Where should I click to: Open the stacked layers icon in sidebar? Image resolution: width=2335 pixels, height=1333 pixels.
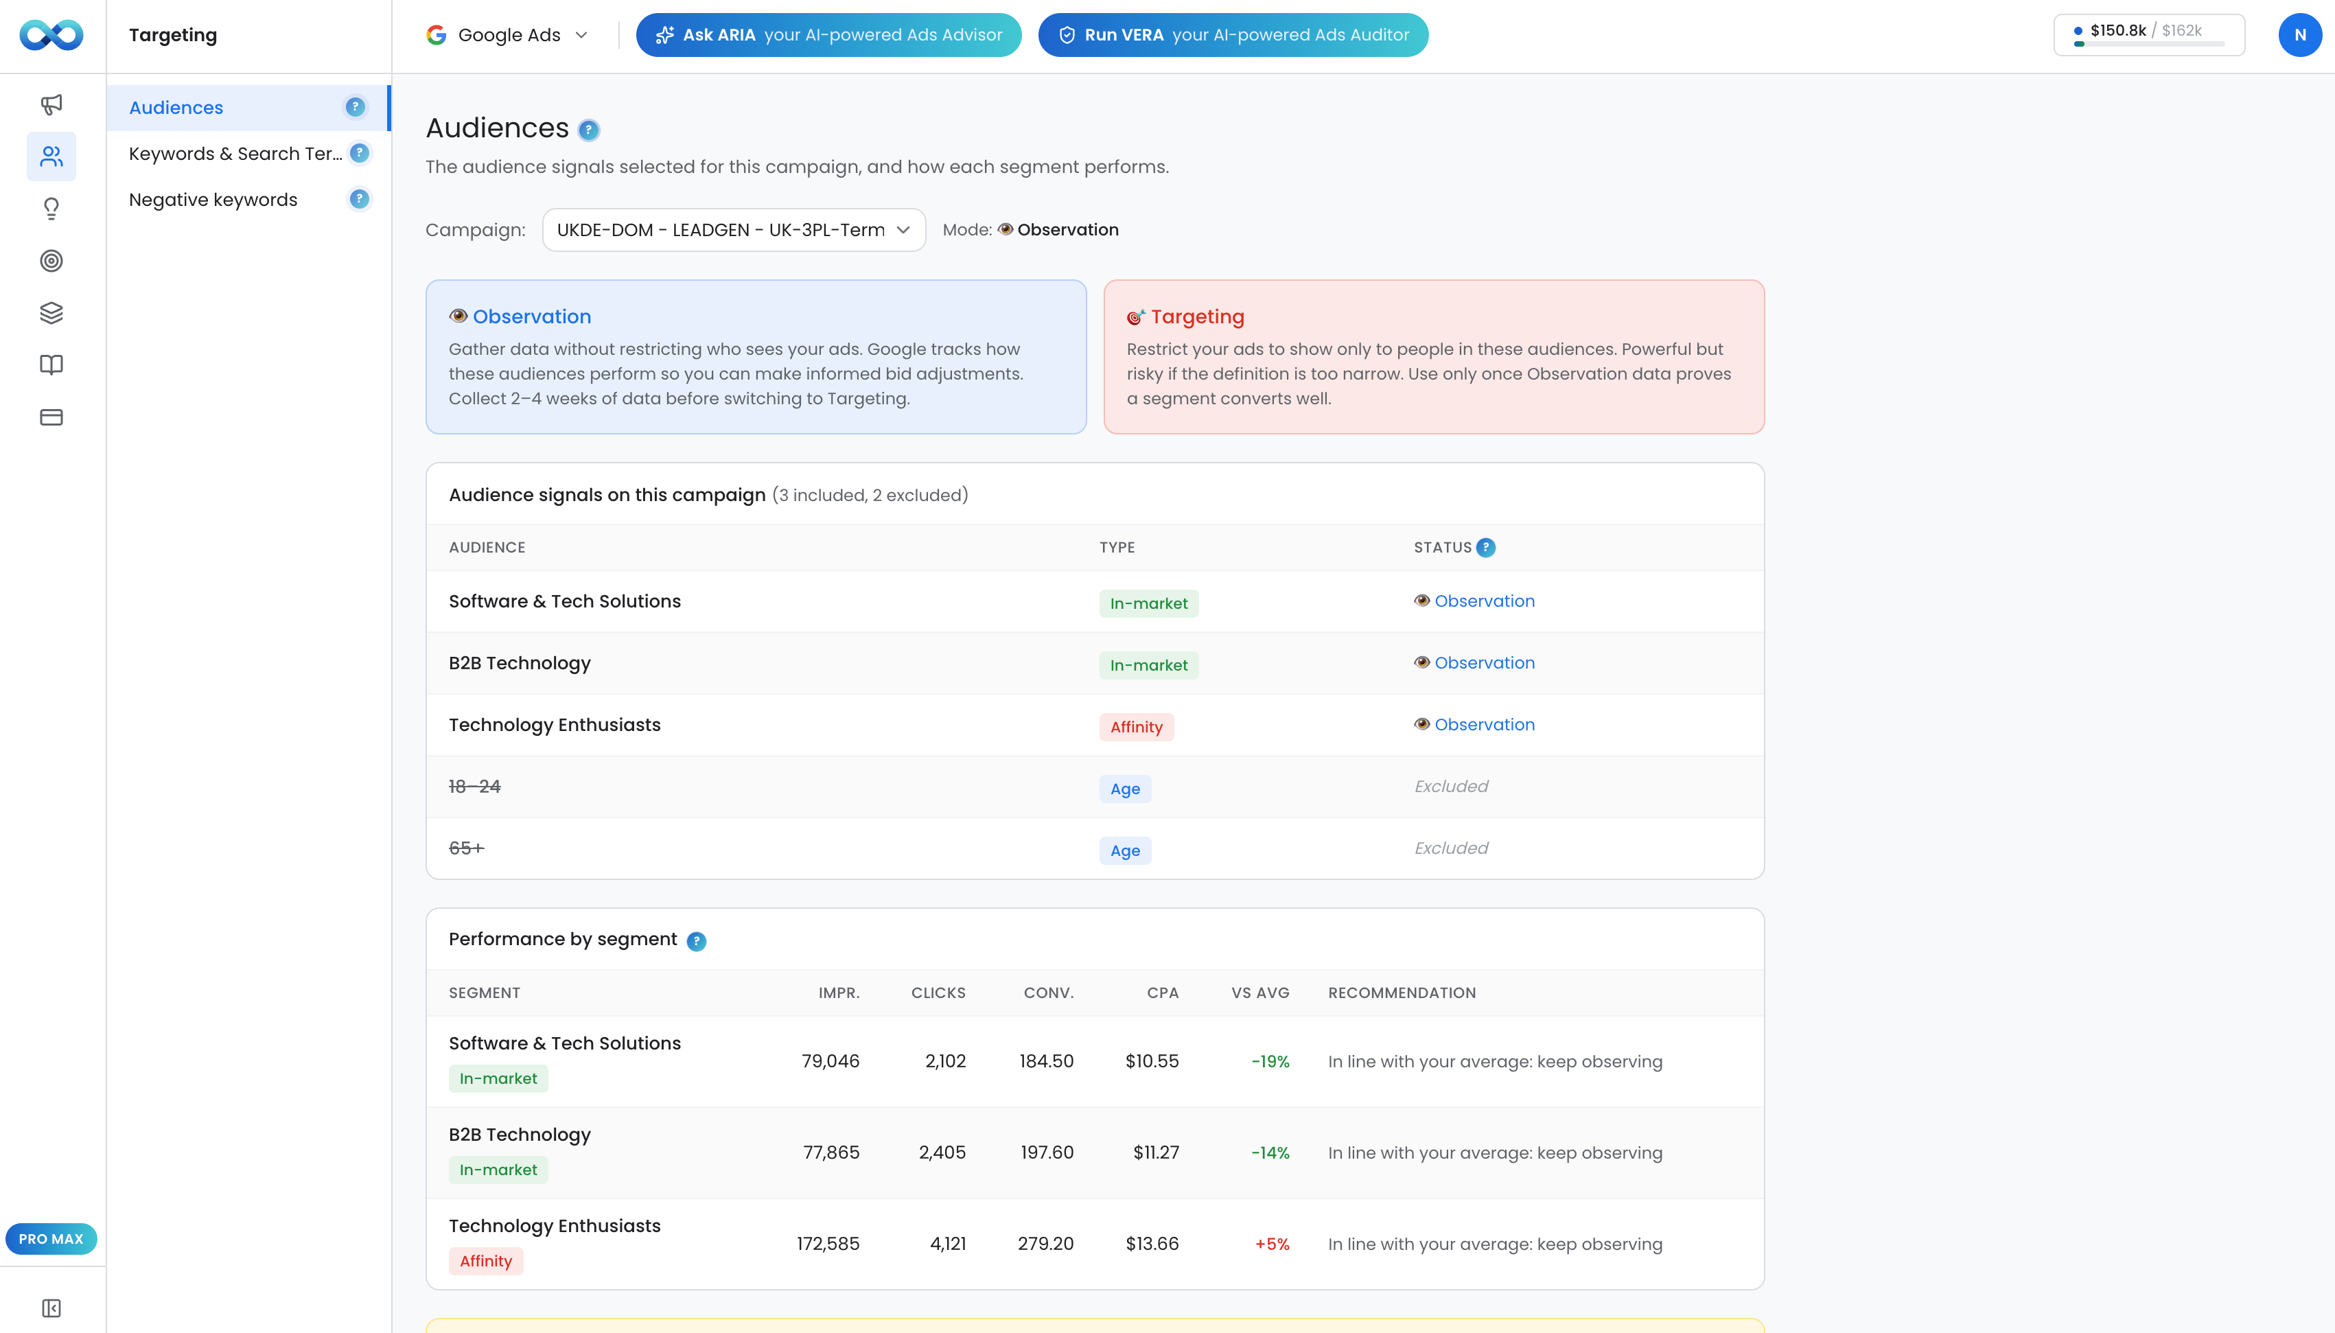click(x=51, y=313)
